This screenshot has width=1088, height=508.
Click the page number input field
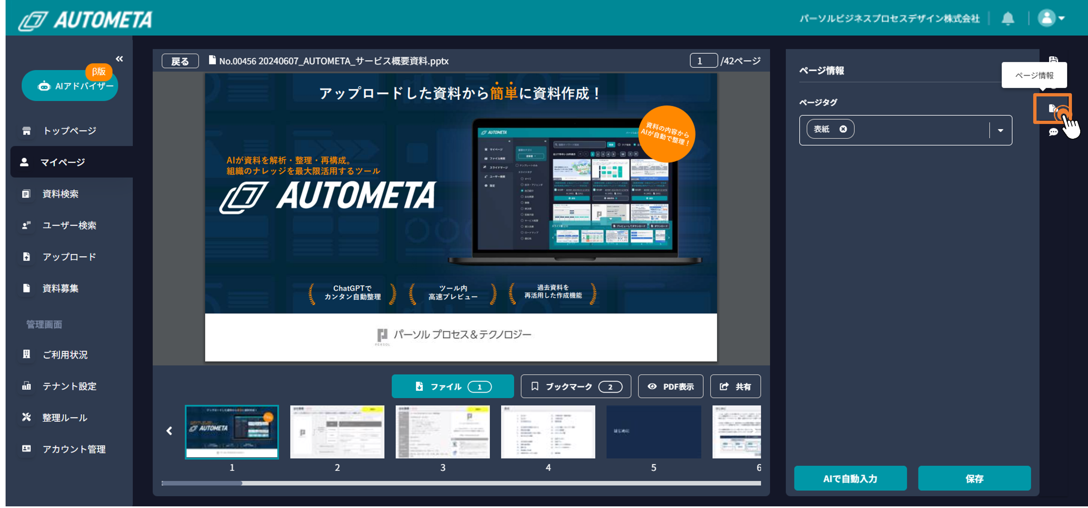[x=703, y=61]
